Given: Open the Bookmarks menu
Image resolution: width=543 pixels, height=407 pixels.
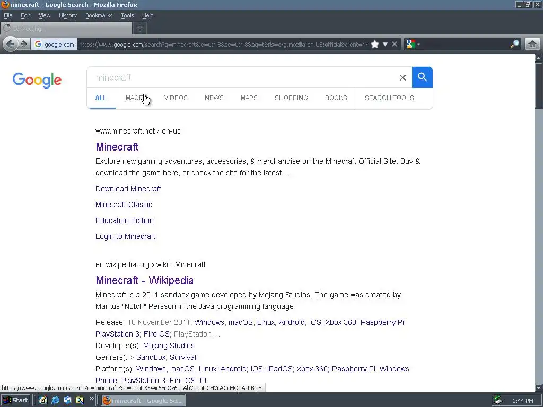Looking at the screenshot, I should click(x=99, y=15).
